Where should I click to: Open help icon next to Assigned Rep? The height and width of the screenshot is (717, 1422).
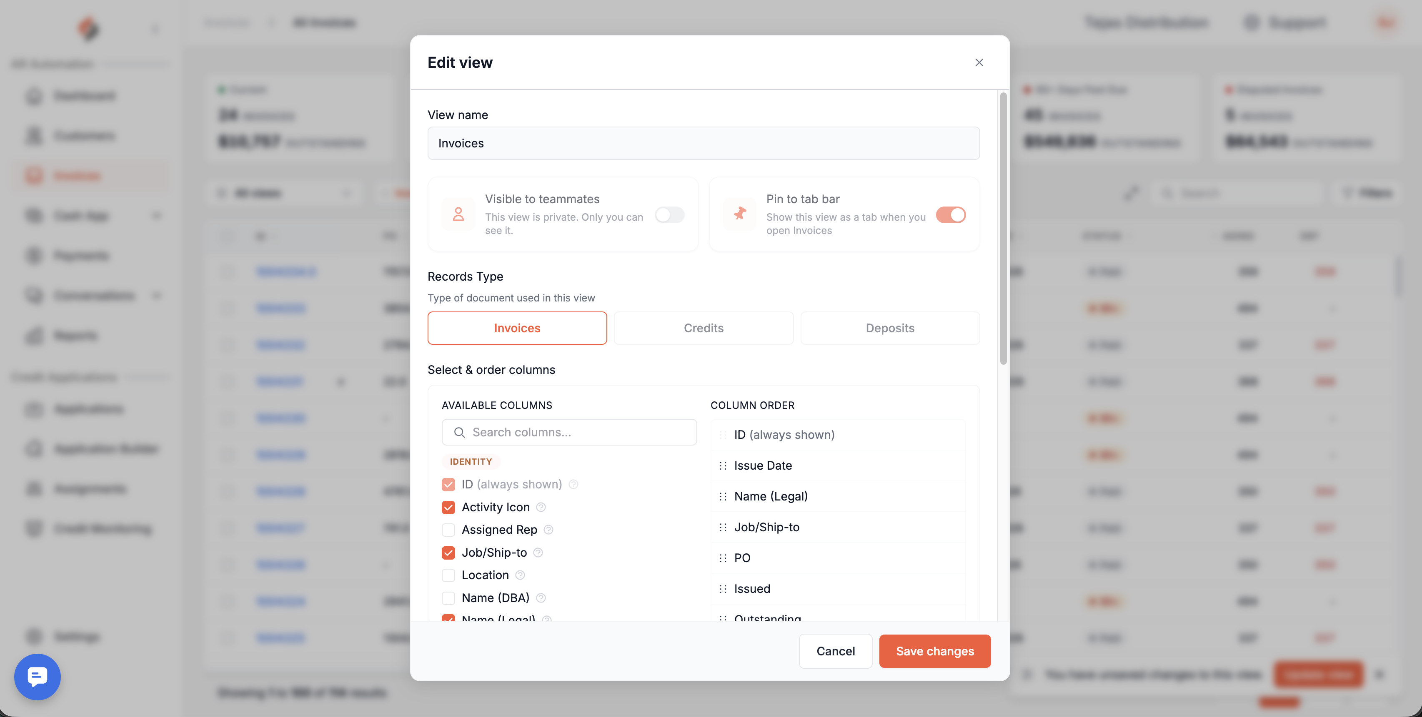[548, 530]
